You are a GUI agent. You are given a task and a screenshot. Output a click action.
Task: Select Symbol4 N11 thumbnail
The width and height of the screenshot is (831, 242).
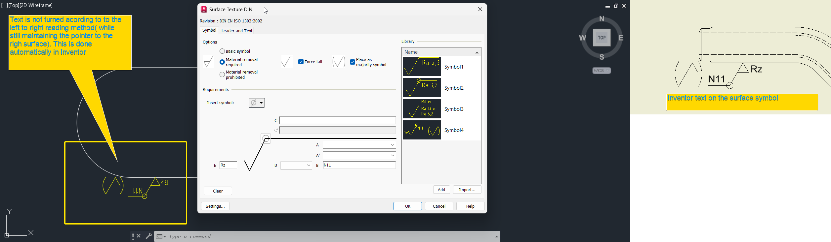pos(422,130)
